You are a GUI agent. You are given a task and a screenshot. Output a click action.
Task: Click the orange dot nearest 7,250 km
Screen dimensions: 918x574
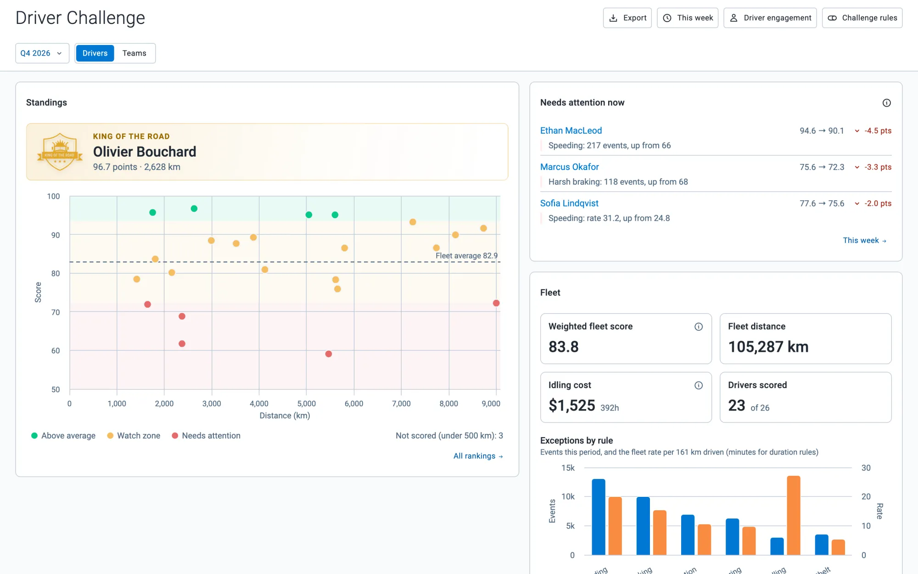point(413,222)
